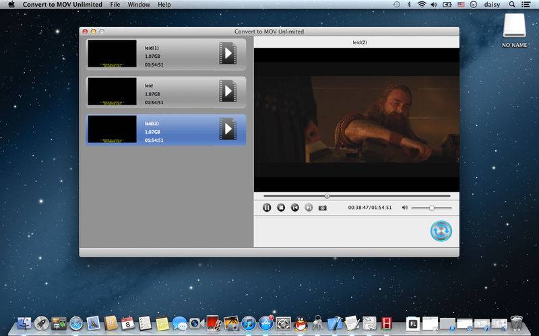The image size is (539, 336).
Task: Open Notification Center list icon
Action: [526, 5]
